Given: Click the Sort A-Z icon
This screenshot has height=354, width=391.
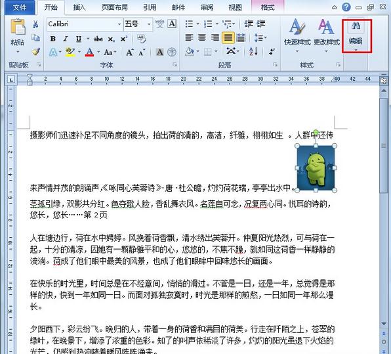Looking at the screenshot, I should coord(253,52).
